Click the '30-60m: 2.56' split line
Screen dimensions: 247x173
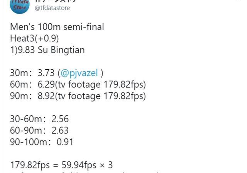pos(39,119)
